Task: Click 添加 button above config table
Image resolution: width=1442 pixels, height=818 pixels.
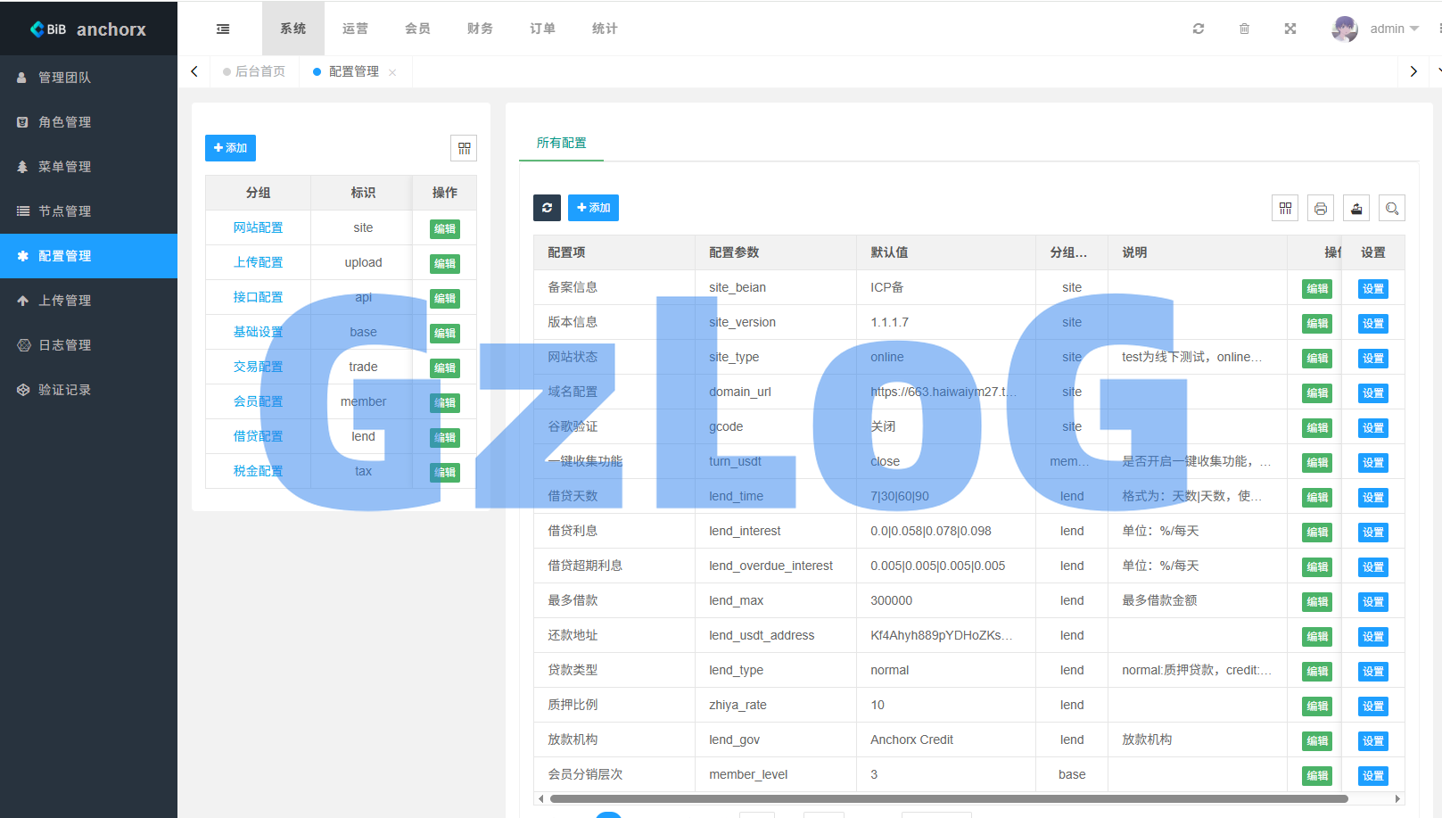Action: 593,208
